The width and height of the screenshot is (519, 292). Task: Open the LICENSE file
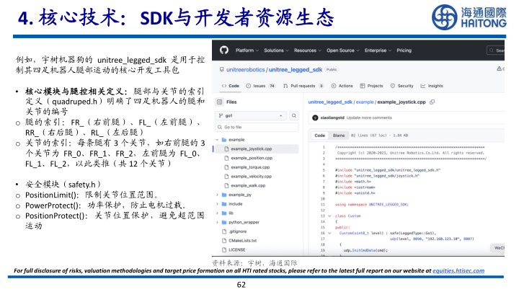(x=236, y=250)
